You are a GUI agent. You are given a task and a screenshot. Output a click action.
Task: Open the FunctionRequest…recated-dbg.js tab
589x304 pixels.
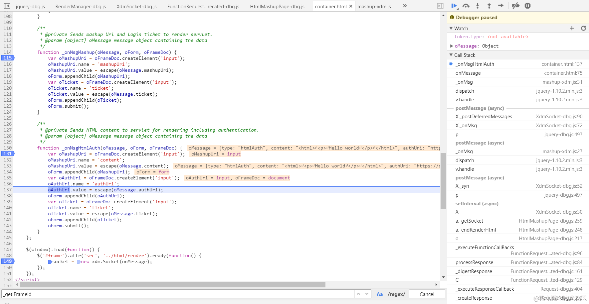pyautogui.click(x=203, y=6)
